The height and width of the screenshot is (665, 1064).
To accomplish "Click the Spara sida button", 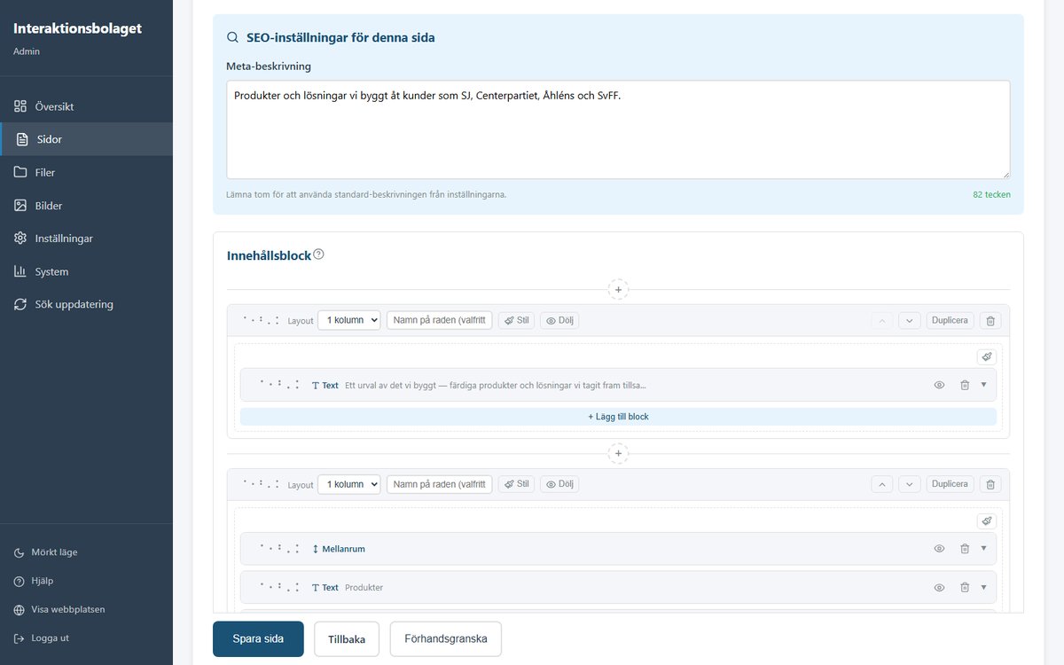I will (x=258, y=638).
